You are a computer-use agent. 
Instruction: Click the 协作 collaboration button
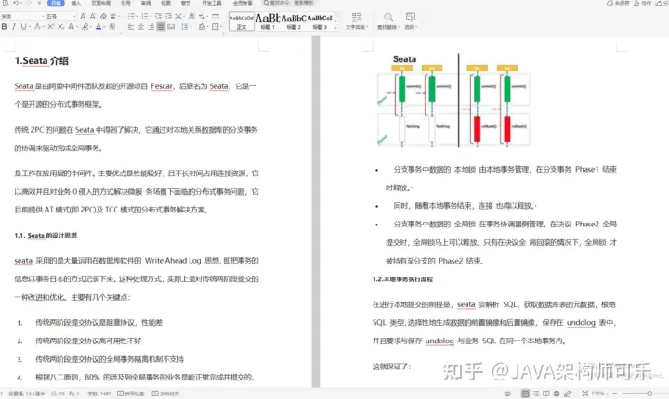(x=643, y=3)
